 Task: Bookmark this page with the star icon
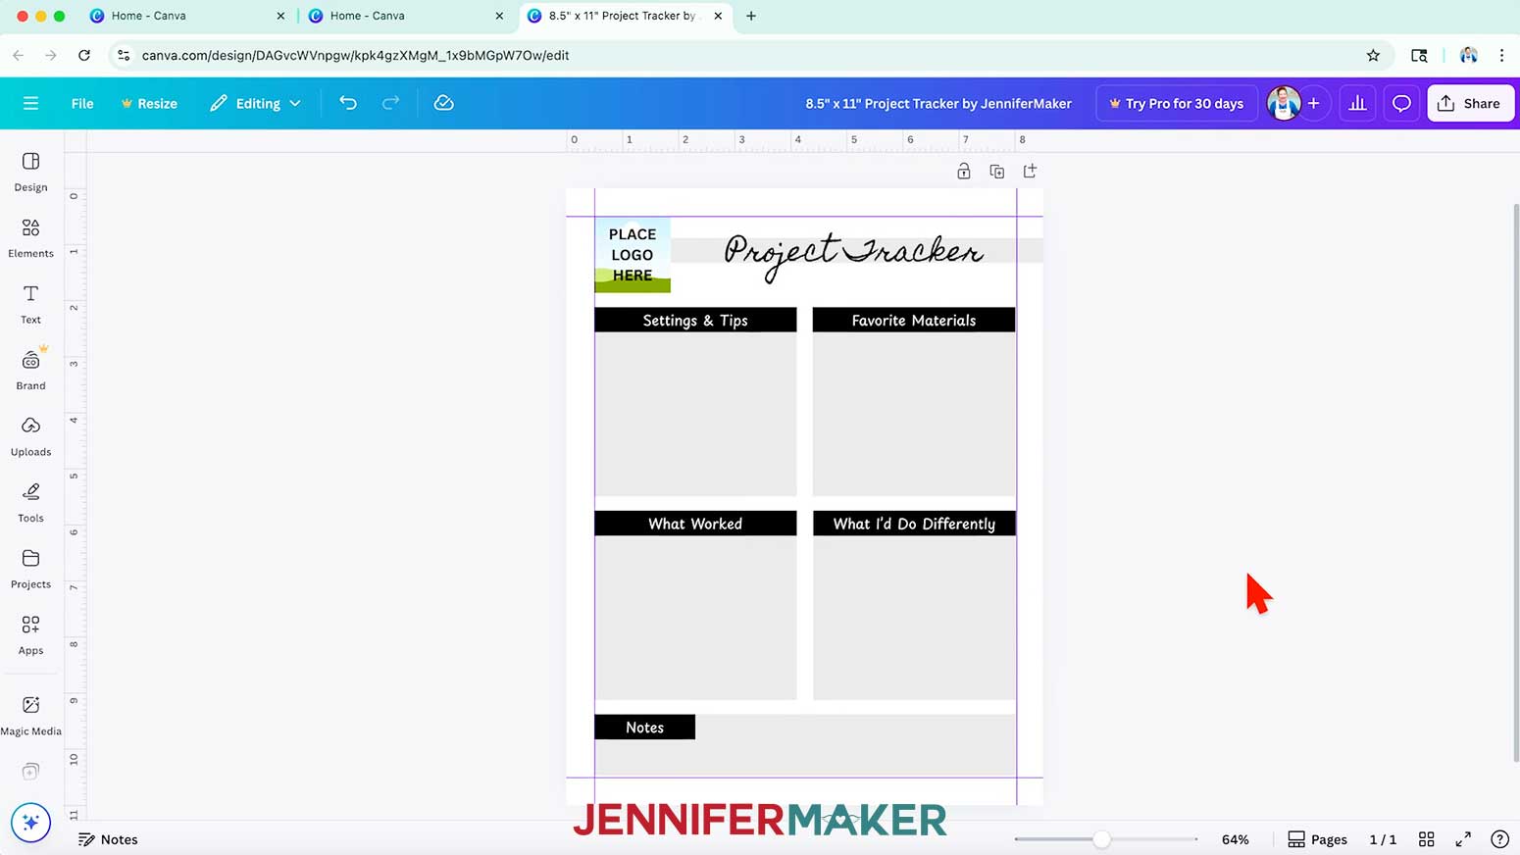pos(1373,55)
